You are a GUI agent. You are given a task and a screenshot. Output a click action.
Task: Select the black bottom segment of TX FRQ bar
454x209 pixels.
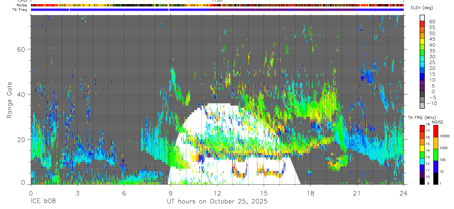point(422,181)
